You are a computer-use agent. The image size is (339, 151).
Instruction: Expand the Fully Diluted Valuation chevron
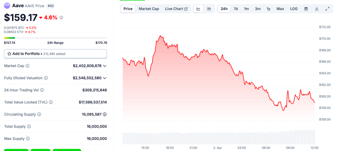click(x=105, y=78)
